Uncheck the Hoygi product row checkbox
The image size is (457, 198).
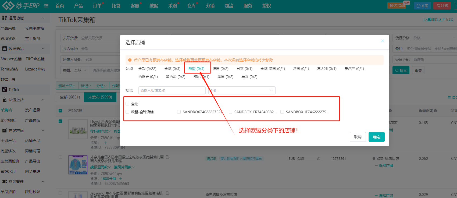pos(60,121)
